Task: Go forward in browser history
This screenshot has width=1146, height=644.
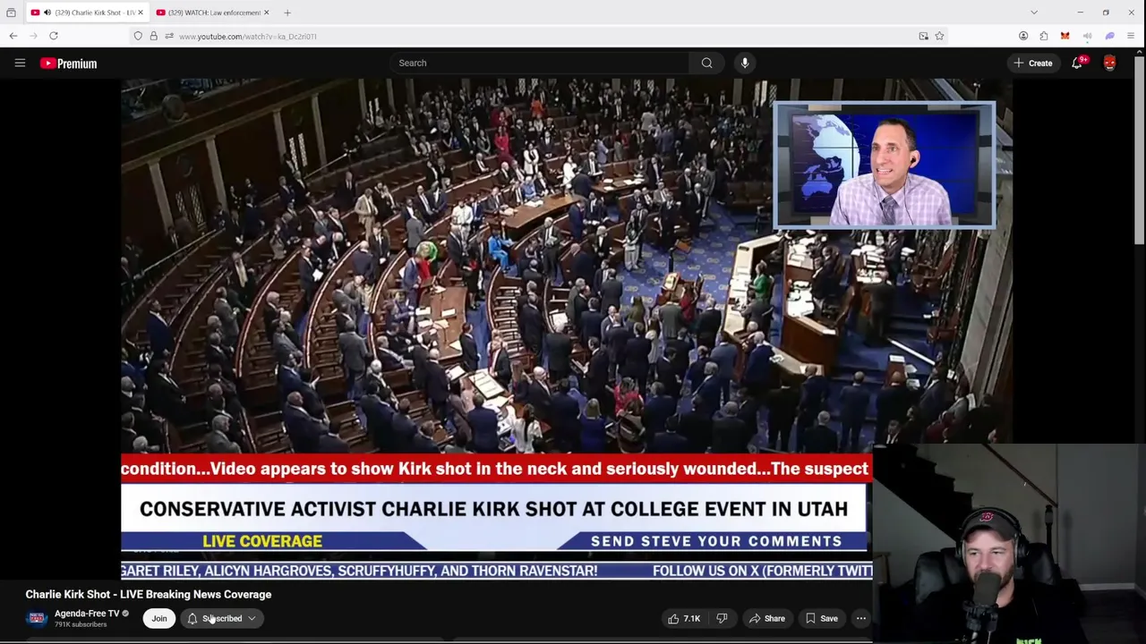Action: click(34, 36)
